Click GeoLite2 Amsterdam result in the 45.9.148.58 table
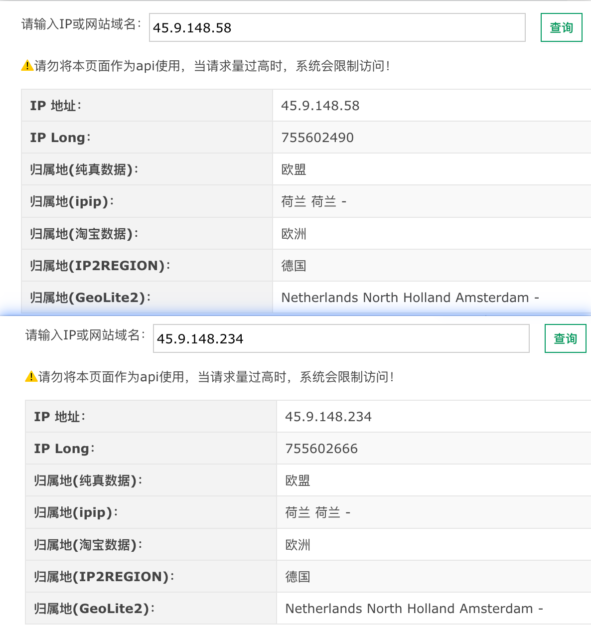This screenshot has width=591, height=632. coord(410,298)
